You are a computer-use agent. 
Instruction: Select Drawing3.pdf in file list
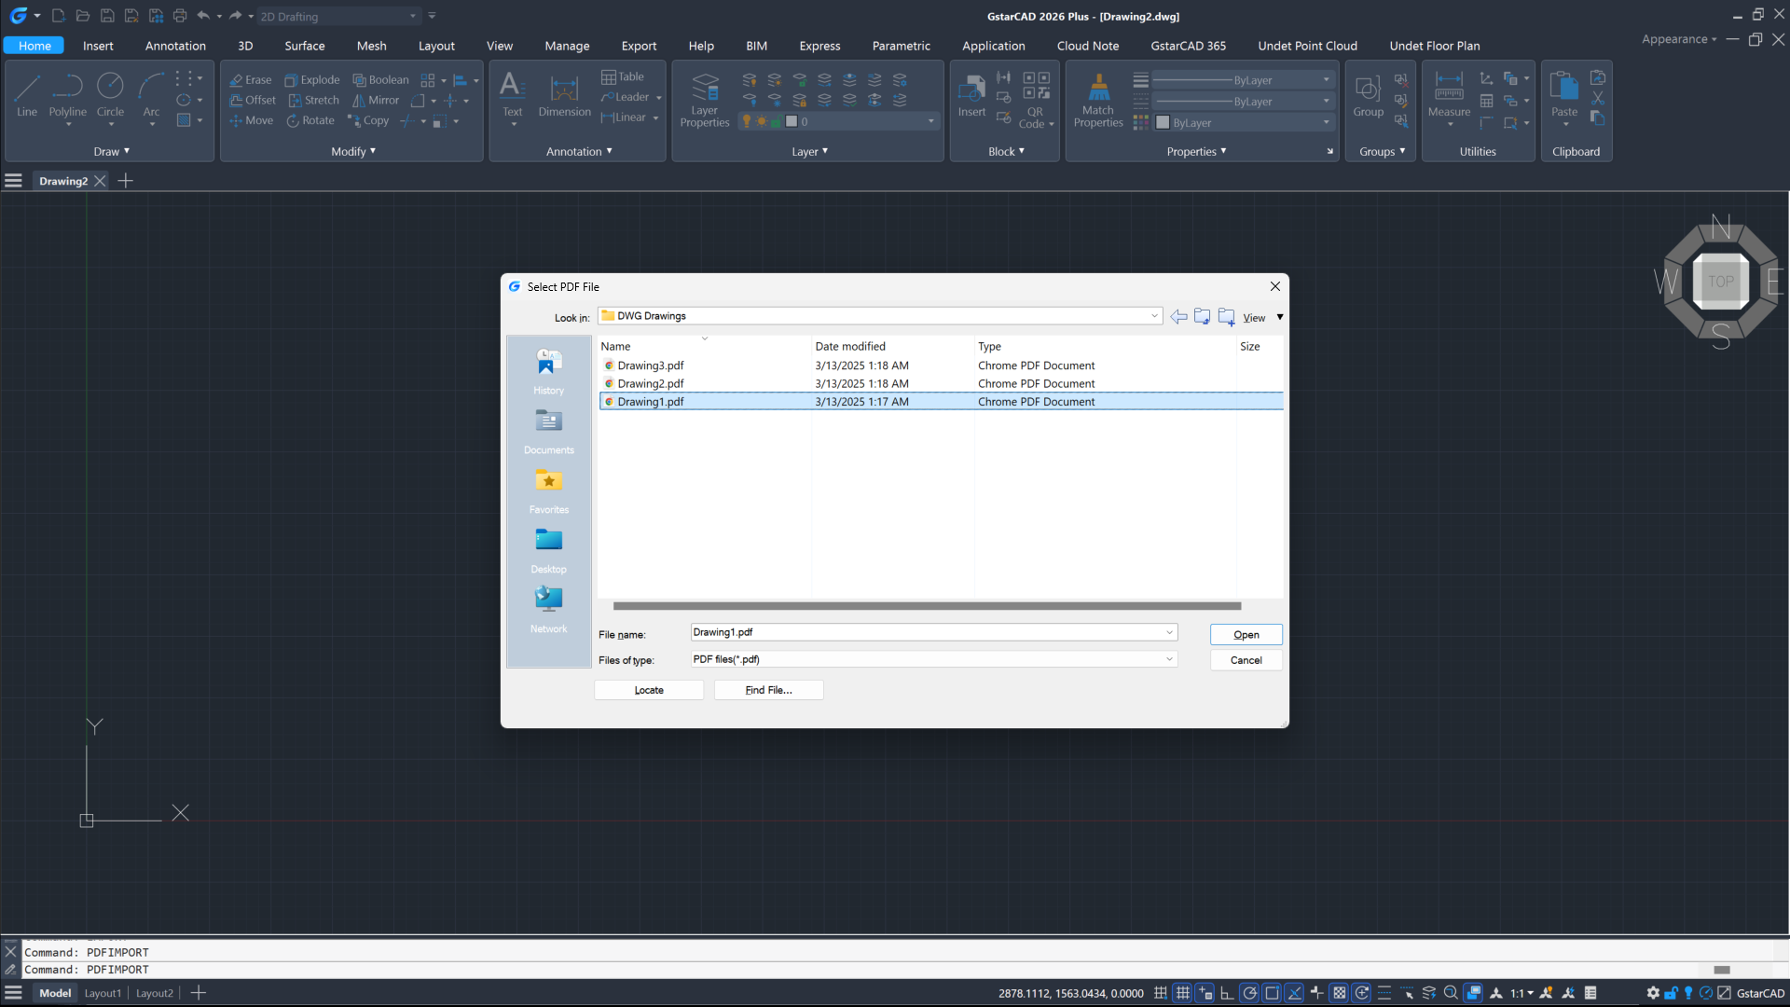tap(650, 366)
